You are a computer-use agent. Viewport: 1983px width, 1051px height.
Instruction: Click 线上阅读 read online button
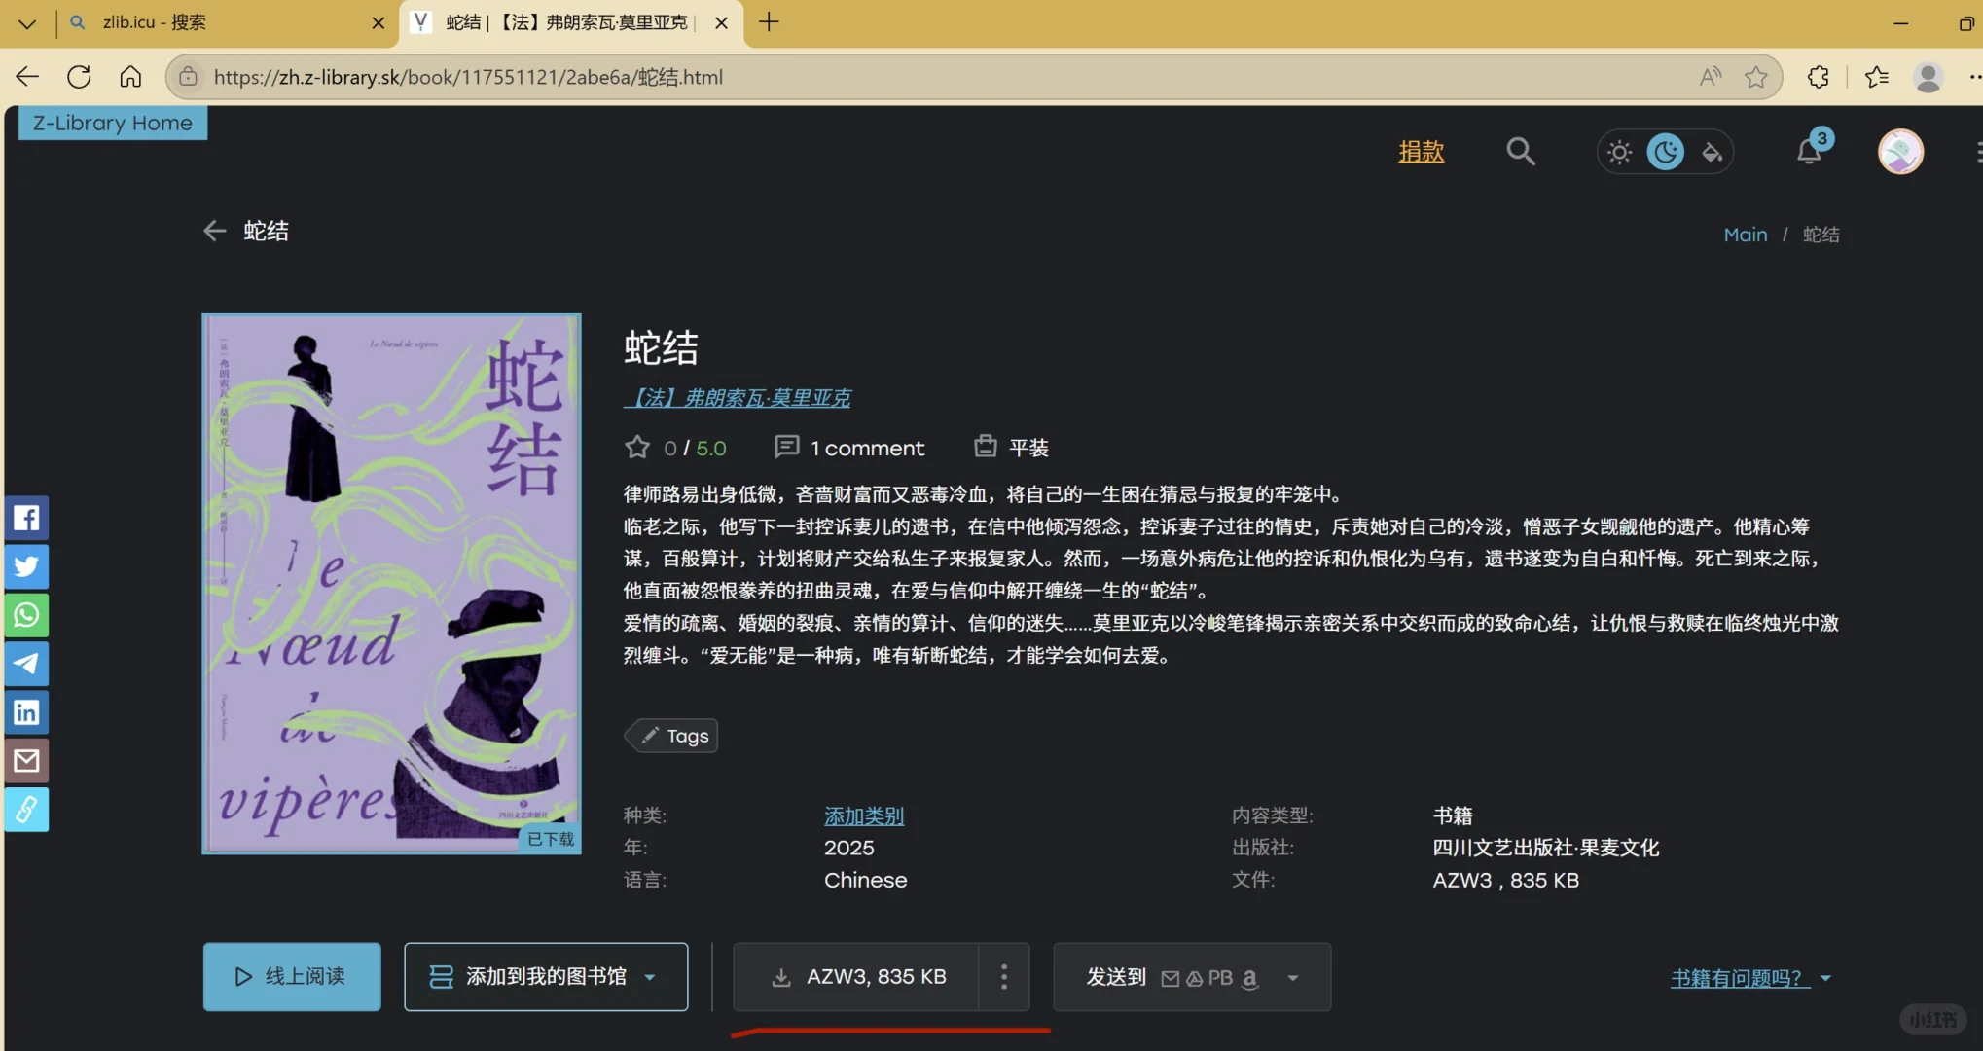point(292,976)
